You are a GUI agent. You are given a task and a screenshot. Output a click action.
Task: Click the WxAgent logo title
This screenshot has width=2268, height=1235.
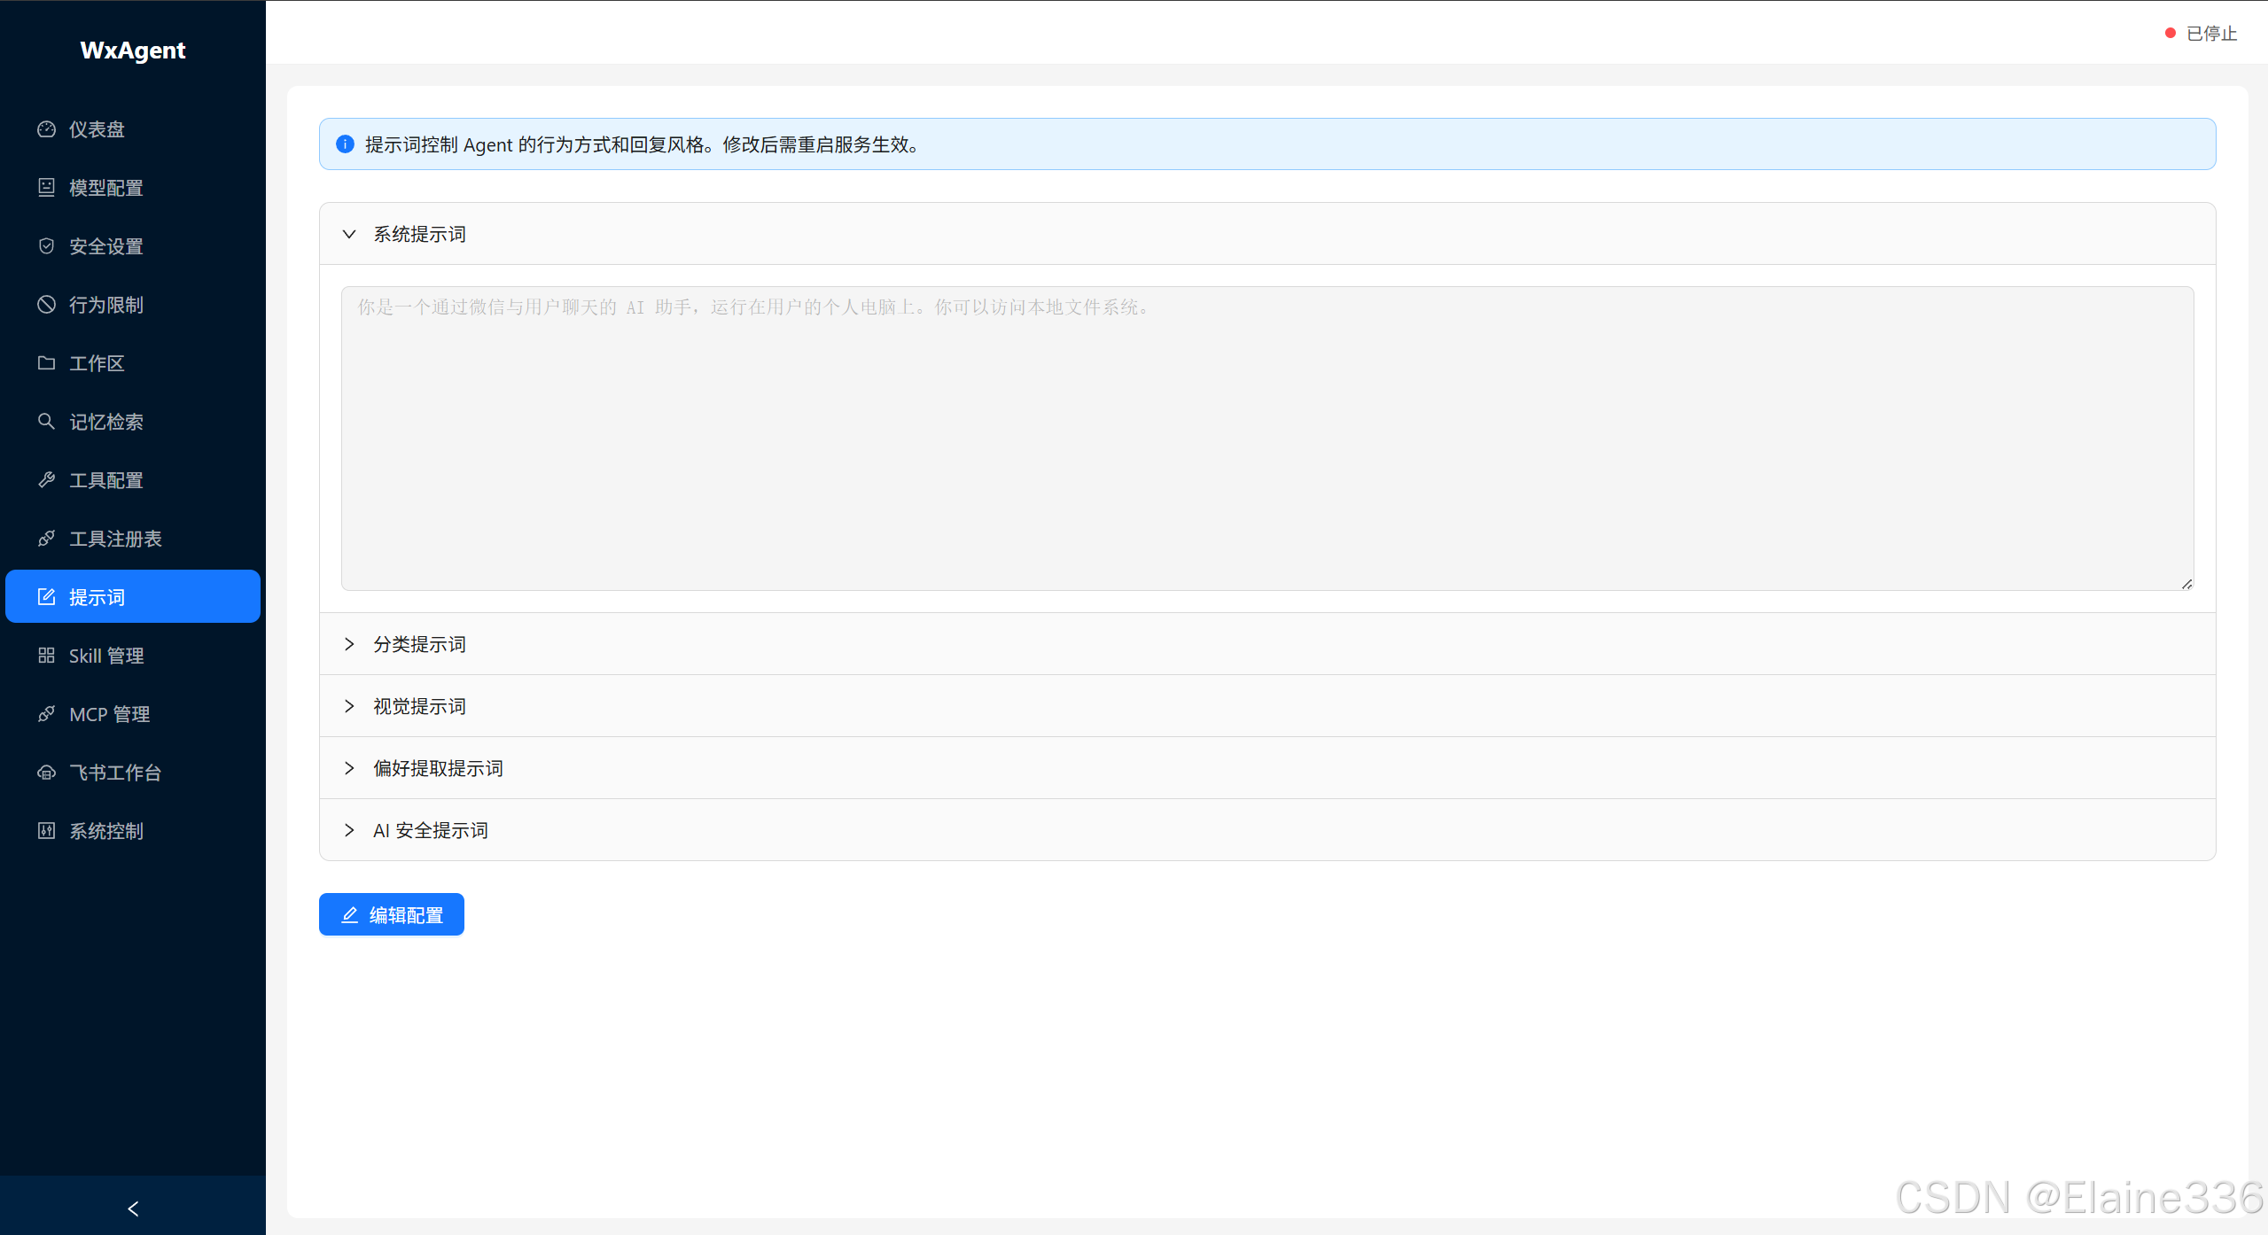(x=133, y=50)
